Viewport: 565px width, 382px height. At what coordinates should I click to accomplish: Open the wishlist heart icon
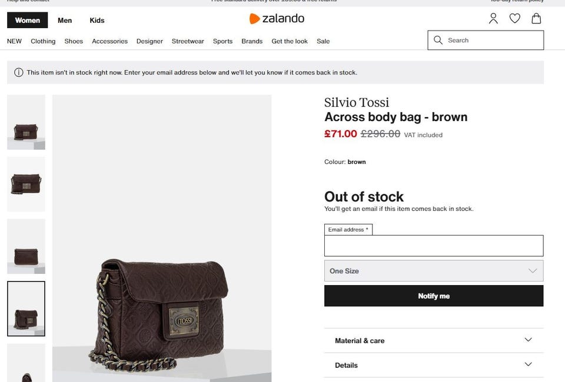[x=514, y=19]
